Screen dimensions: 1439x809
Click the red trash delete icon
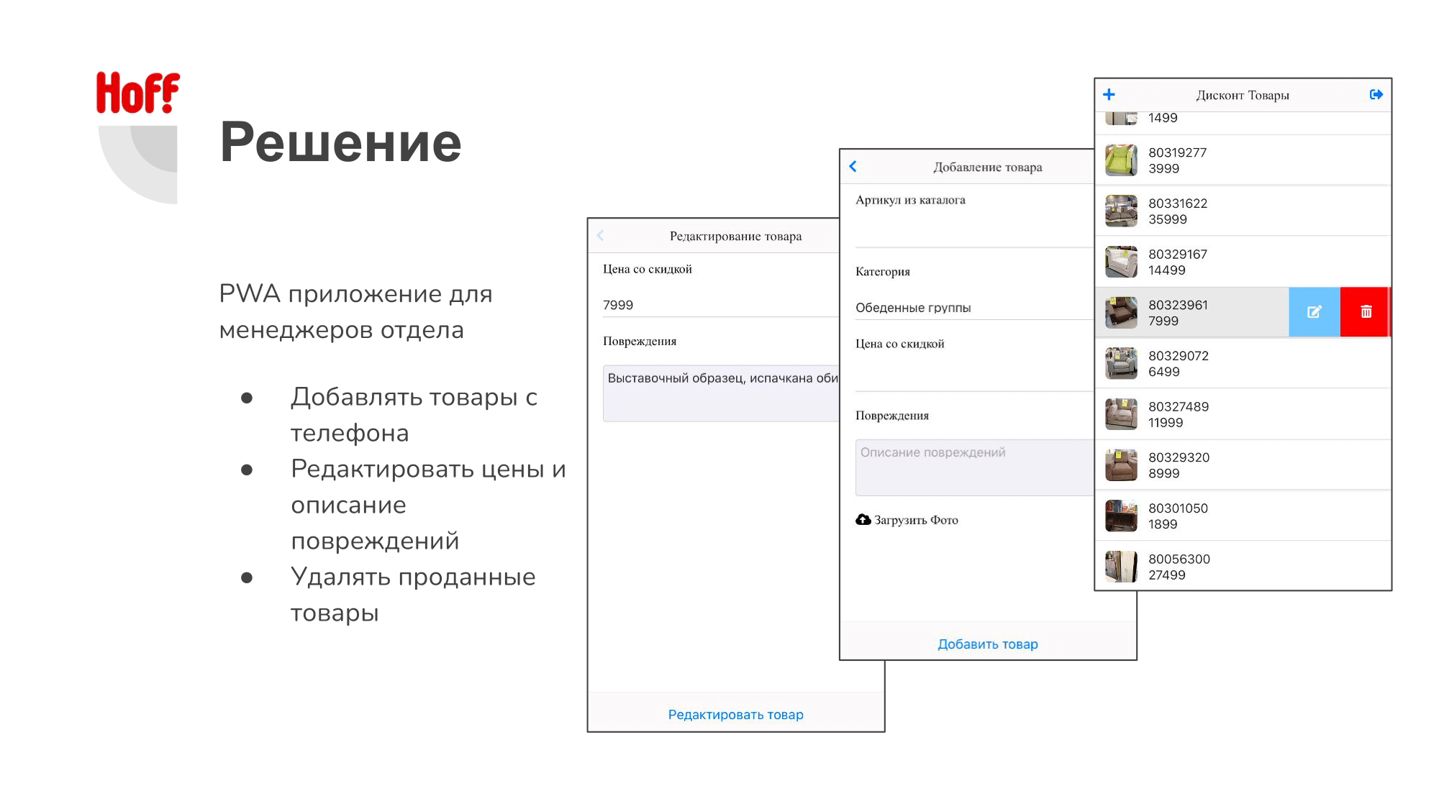1366,312
